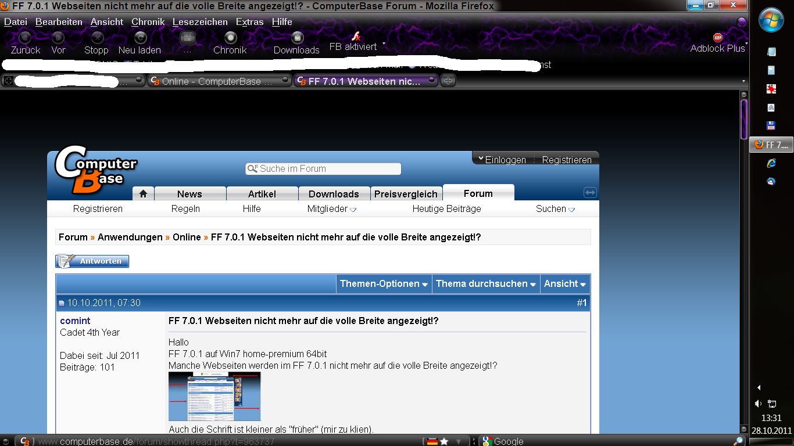
Task: Launch Notepad from the taskbar
Action: pos(771,52)
